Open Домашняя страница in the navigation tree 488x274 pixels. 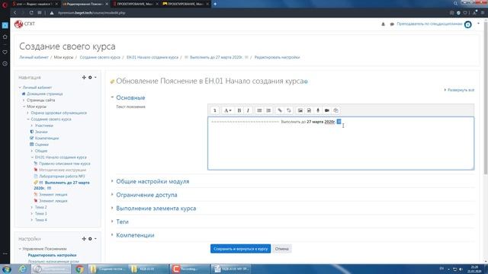(x=44, y=94)
